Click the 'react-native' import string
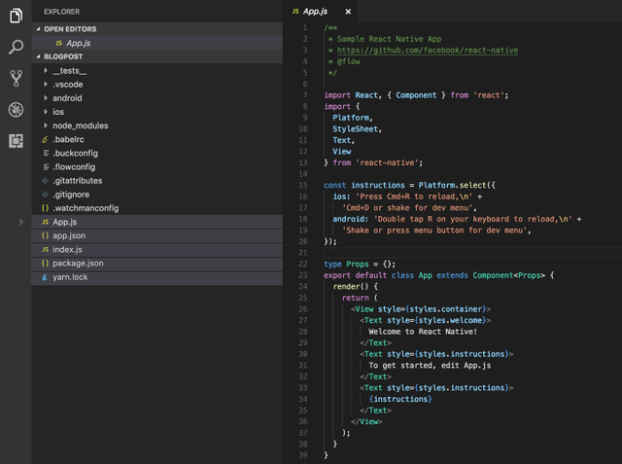 click(389, 162)
